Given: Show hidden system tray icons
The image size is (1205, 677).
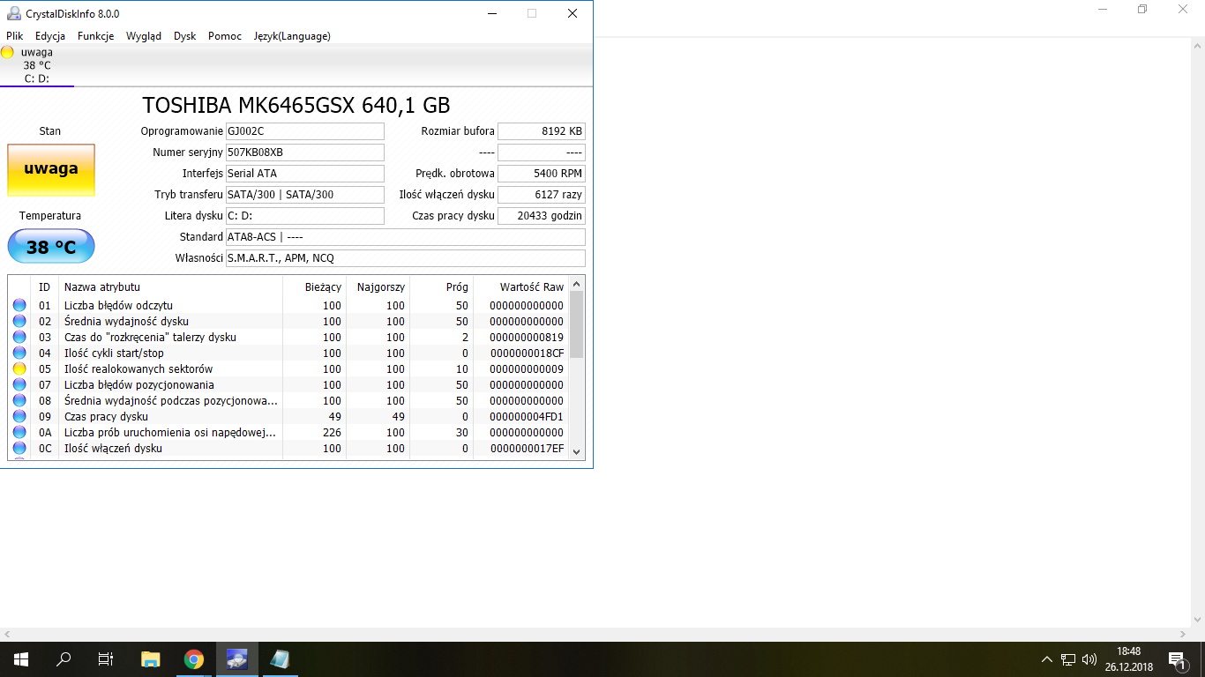Looking at the screenshot, I should coord(1047,659).
